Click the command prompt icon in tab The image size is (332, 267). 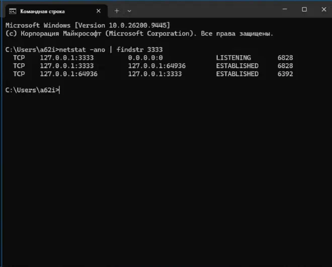13,11
